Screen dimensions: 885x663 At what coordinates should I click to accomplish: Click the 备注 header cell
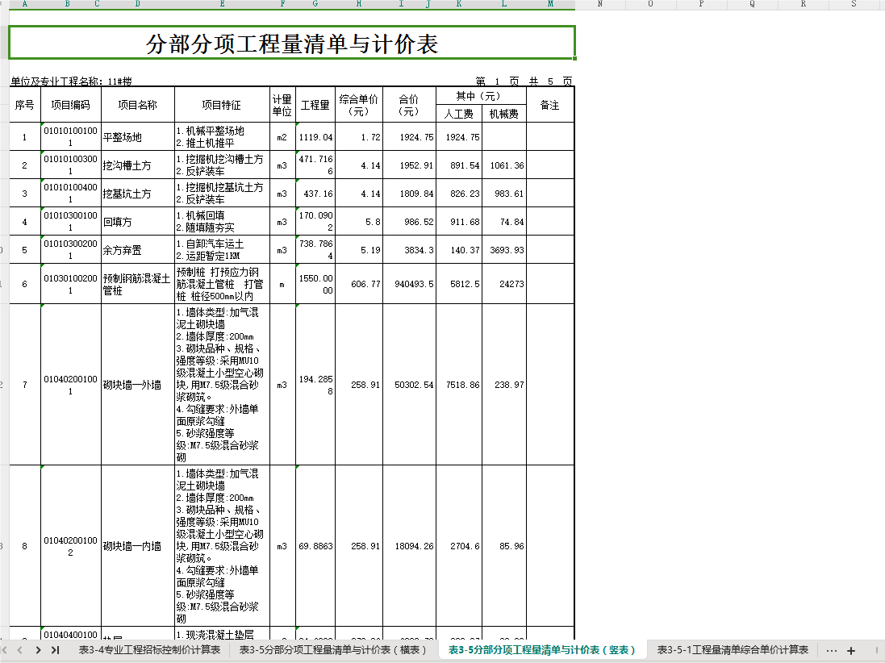pos(550,105)
